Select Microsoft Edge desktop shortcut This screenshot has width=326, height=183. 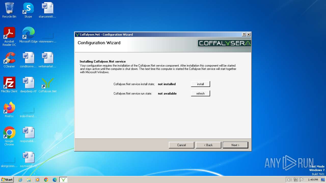(28, 35)
